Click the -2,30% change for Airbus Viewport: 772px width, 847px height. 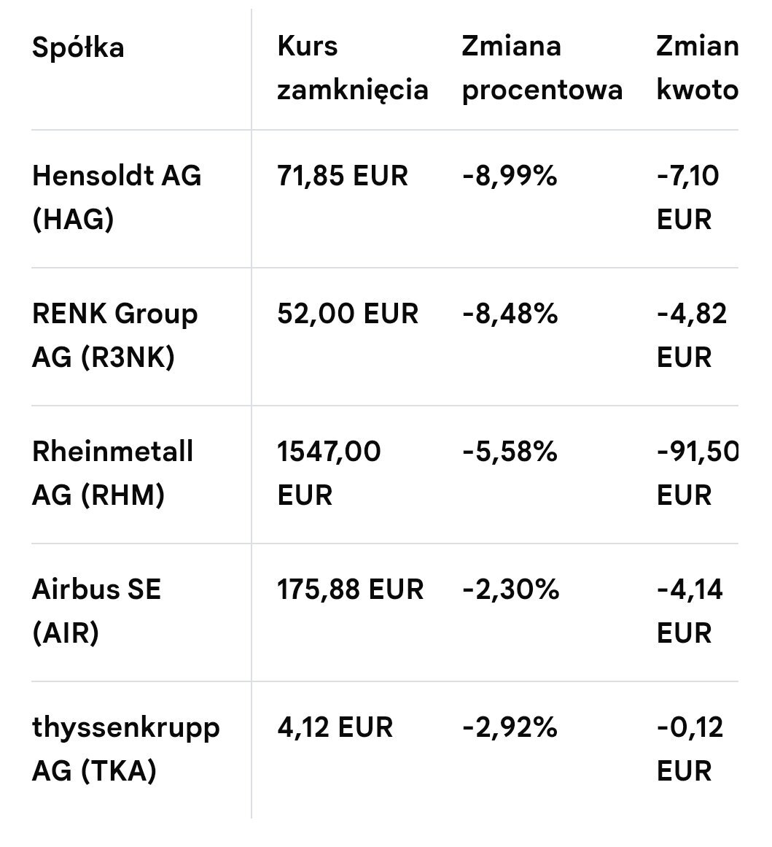(510, 589)
